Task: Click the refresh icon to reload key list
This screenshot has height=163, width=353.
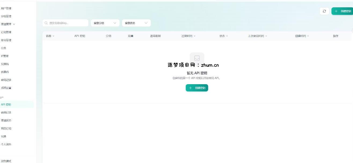Action: pyautogui.click(x=324, y=11)
